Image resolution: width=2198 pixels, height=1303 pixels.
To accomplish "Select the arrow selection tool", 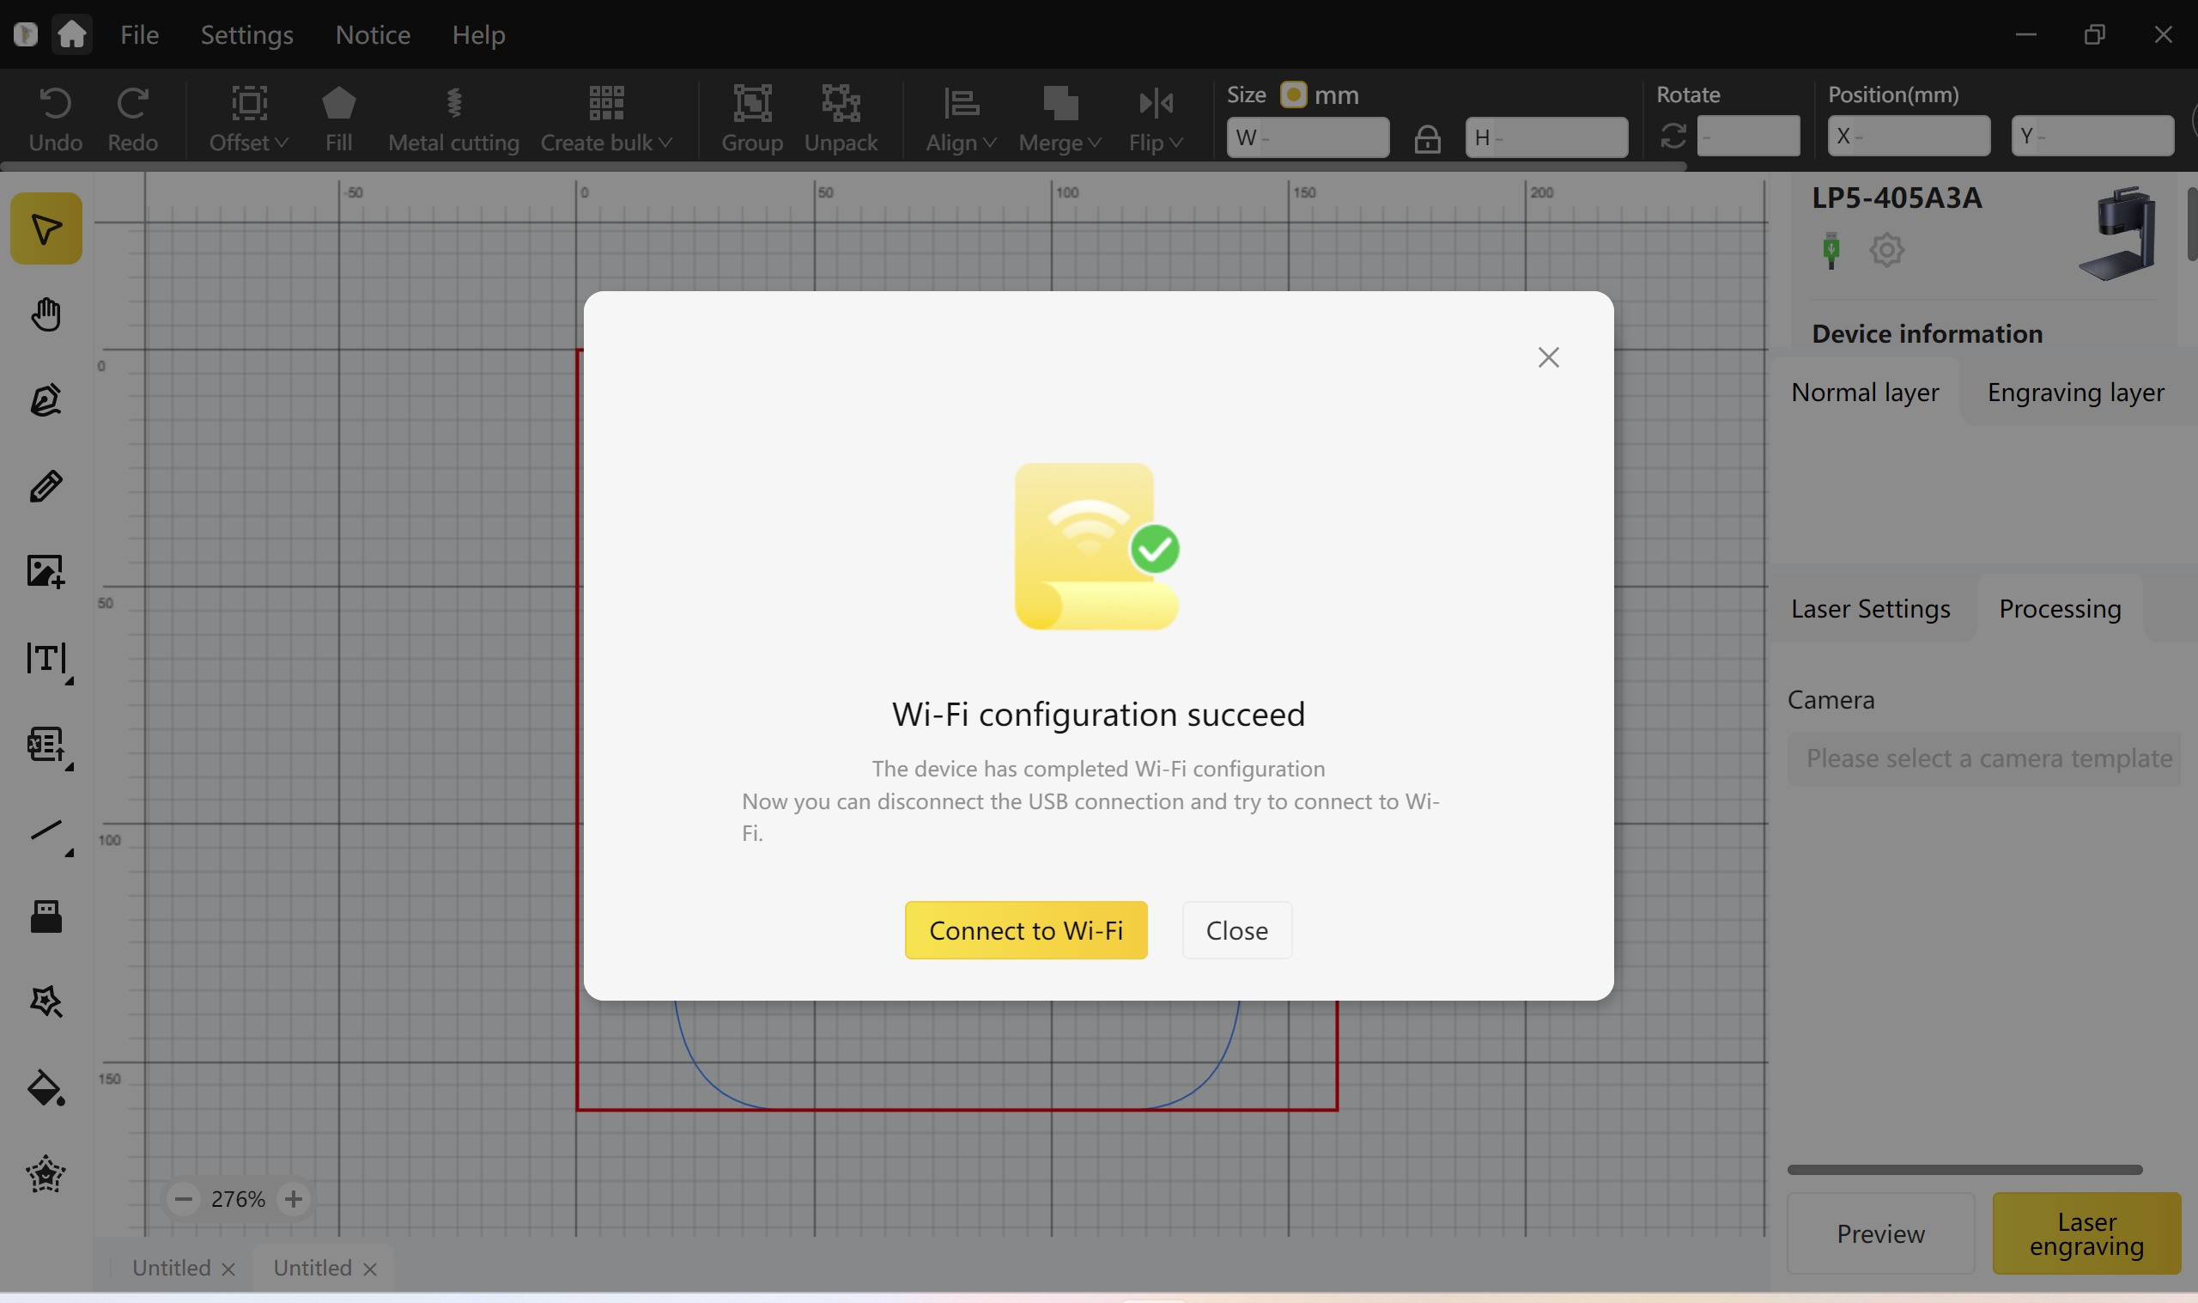I will (x=46, y=229).
